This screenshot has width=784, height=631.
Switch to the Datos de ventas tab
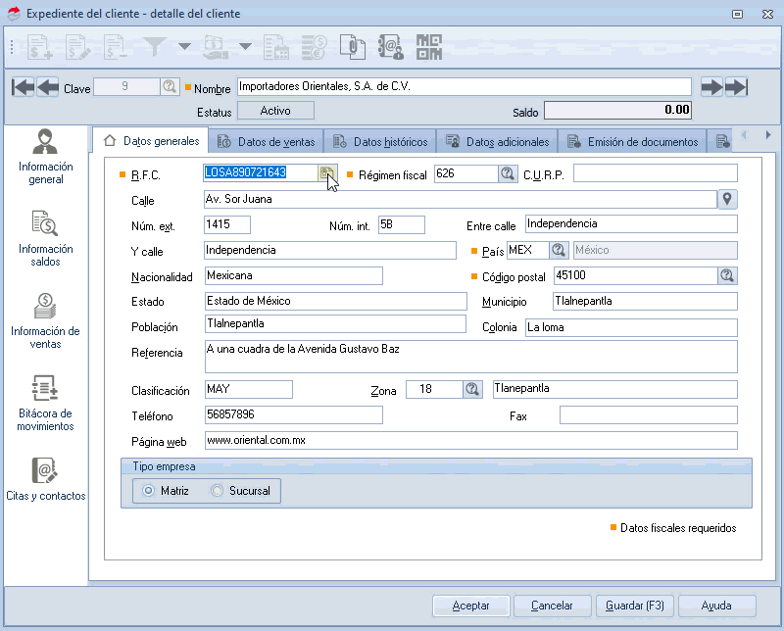[266, 142]
